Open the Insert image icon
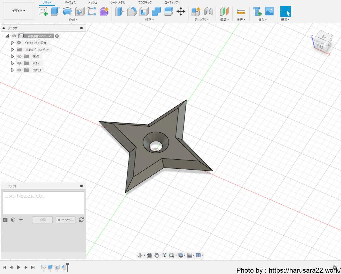 (x=269, y=12)
